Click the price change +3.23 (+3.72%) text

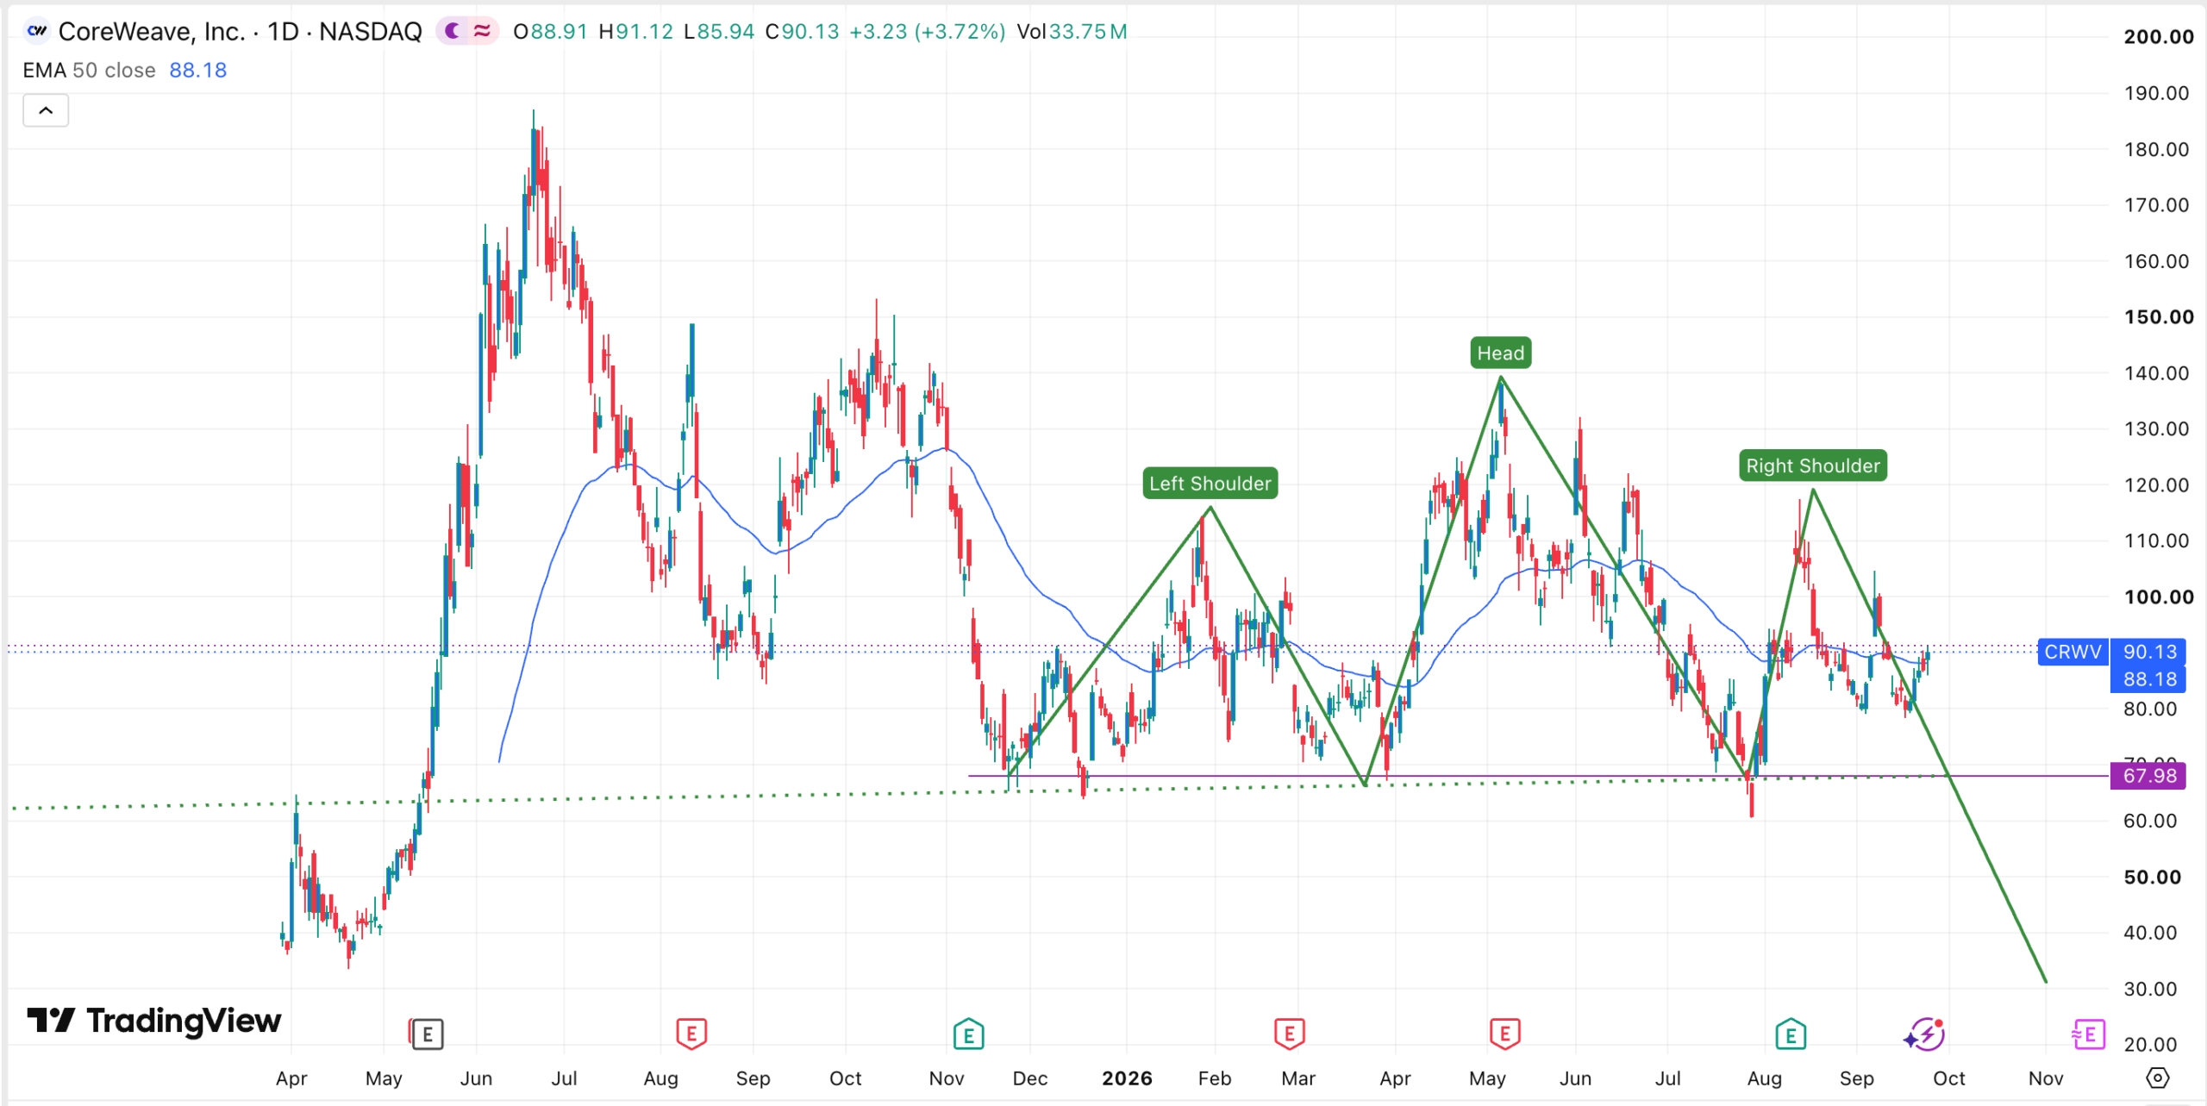[x=927, y=32]
